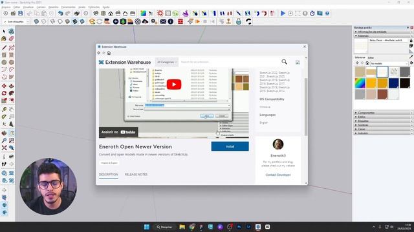Screen dimensions: 414x232
Task: Activate the Move tool
Action: coord(4,86)
